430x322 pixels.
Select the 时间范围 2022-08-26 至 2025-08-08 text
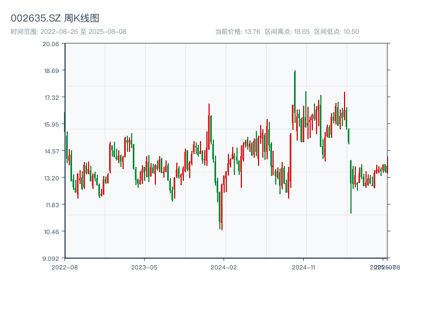[x=69, y=32]
